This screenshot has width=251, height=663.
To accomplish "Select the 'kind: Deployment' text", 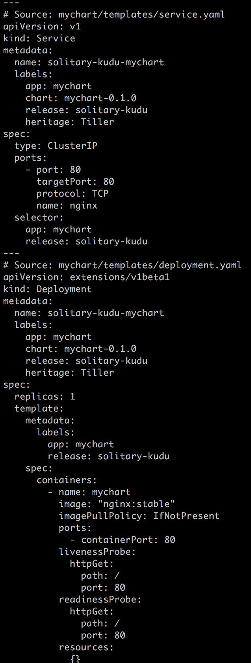I will pyautogui.click(x=47, y=289).
